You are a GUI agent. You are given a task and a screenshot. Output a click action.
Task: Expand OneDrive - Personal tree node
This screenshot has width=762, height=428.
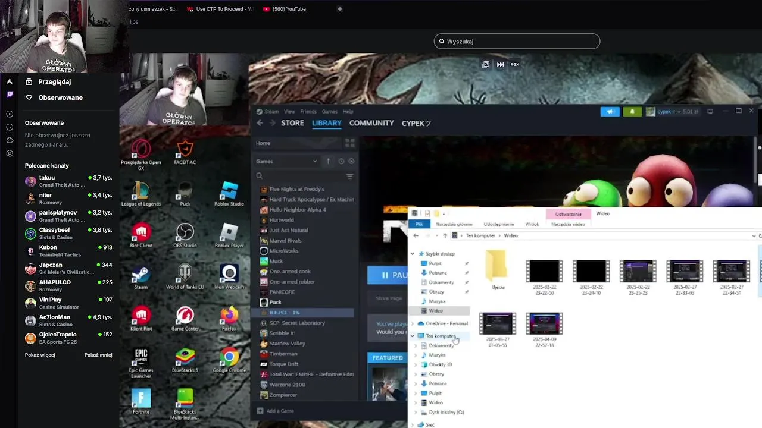(x=413, y=323)
